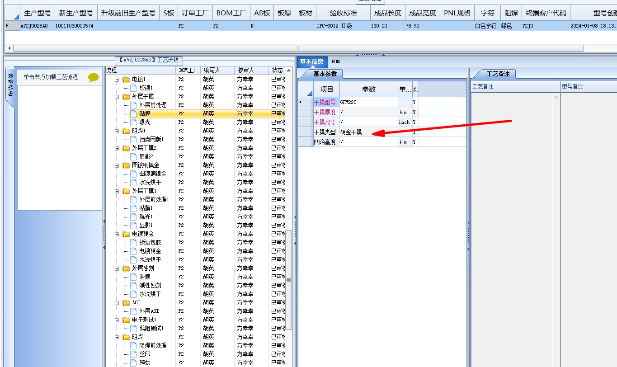Click the document icon of 碱性蚀刻
Viewport: 617px width, 367px height.
[133, 285]
